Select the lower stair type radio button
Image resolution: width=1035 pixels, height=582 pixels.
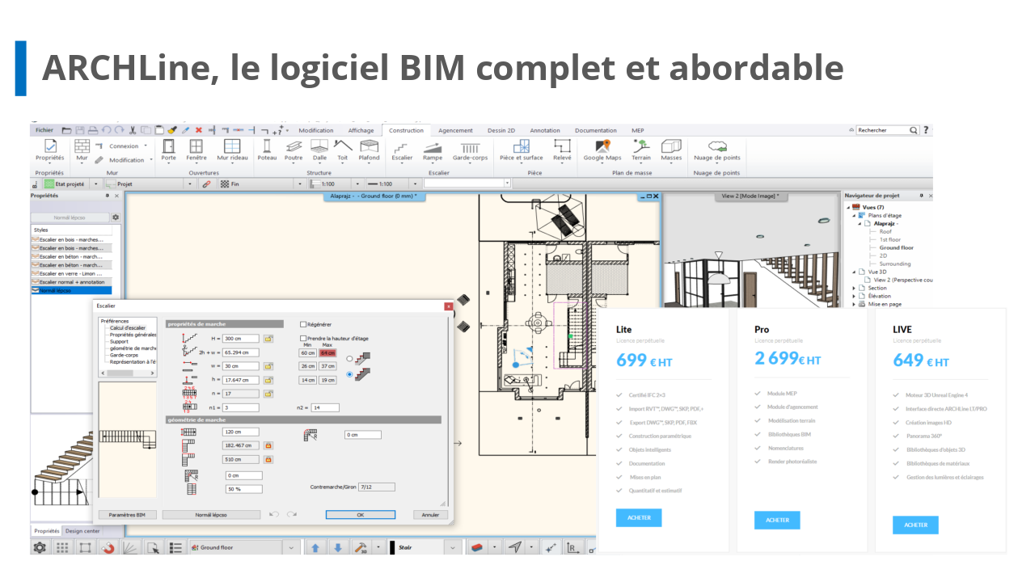pos(349,374)
